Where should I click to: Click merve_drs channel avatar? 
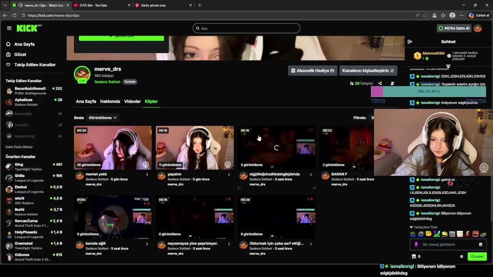point(82,74)
